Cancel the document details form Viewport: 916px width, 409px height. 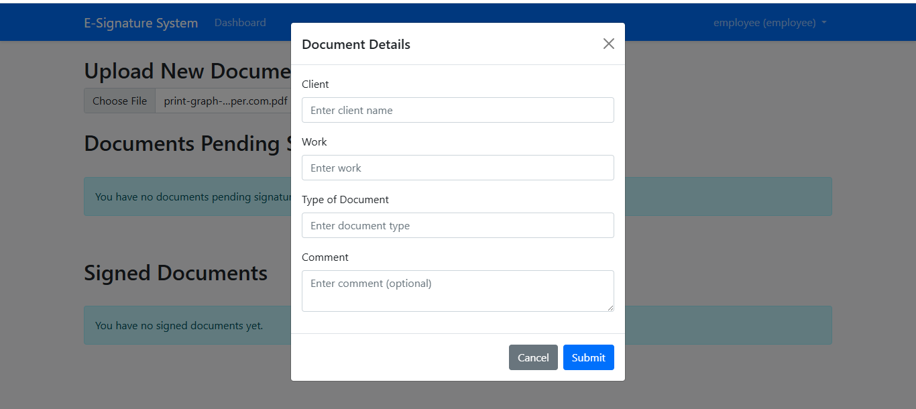point(533,357)
